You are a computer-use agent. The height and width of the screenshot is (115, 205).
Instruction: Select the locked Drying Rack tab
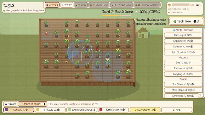[99, 5]
